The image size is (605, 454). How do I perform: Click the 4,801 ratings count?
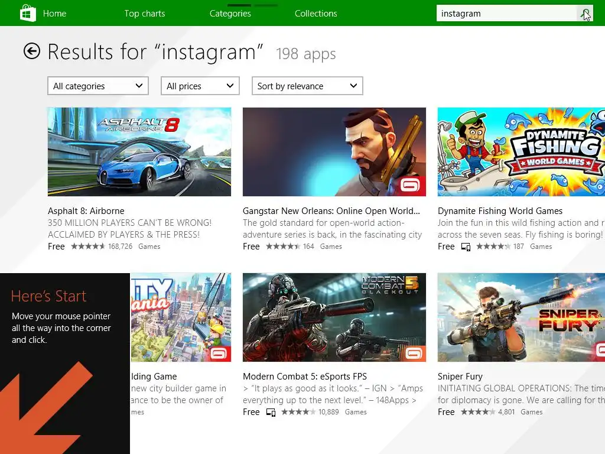(x=506, y=412)
